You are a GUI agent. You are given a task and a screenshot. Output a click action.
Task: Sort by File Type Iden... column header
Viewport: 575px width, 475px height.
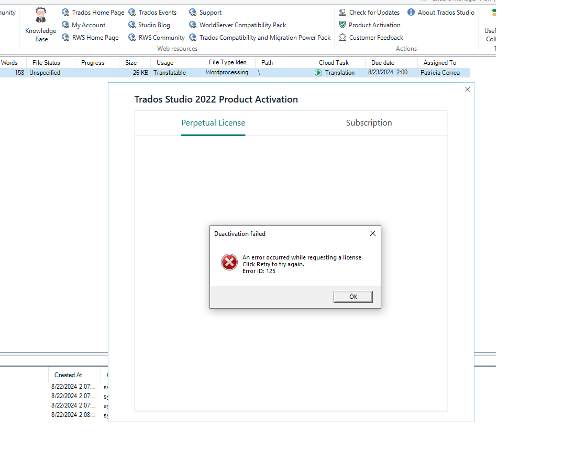tap(229, 62)
